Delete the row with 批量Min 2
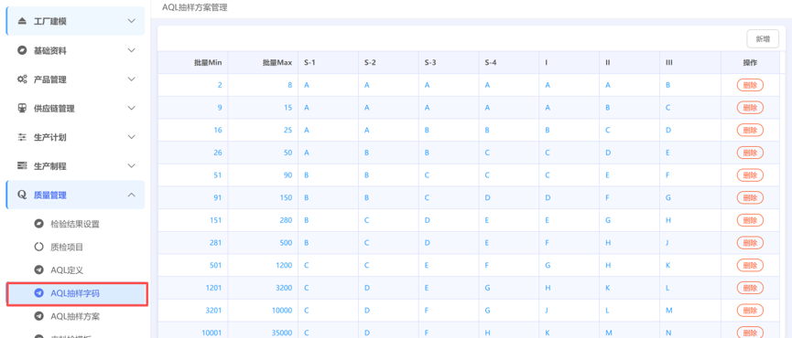This screenshot has height=338, width=792. [x=750, y=85]
